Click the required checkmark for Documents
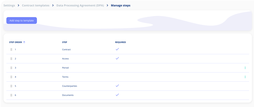254x107 pixels. coord(117,95)
